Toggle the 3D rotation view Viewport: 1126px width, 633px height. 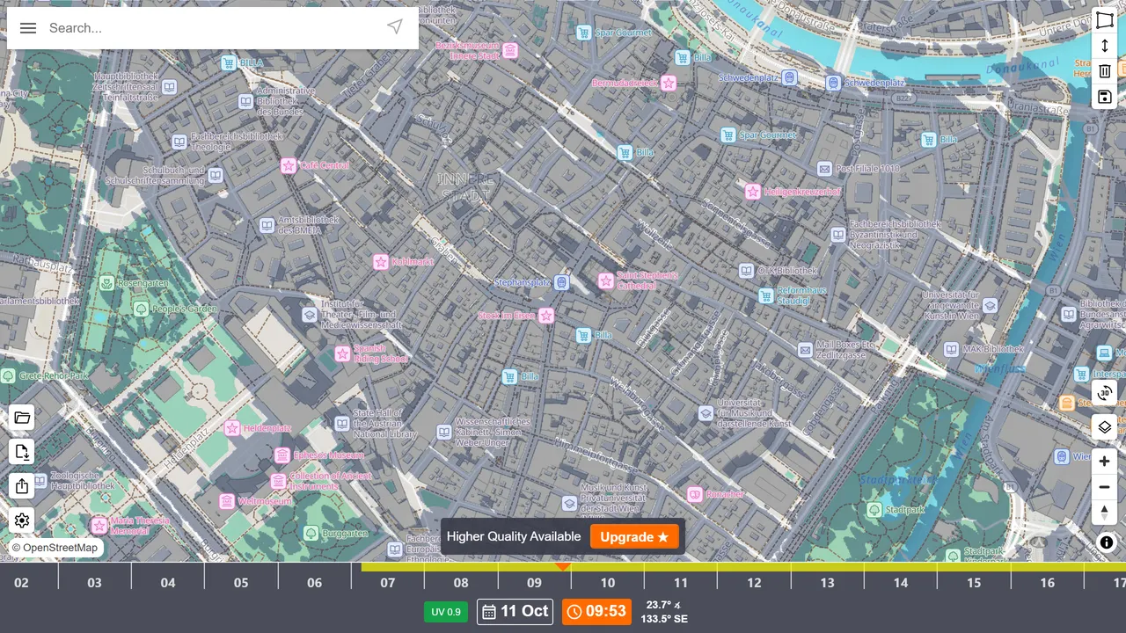pos(1105,392)
